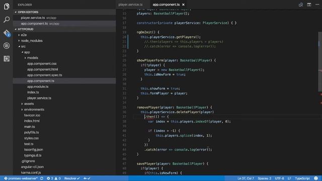
Task: Select app.component.ts in the app folder
Action: (x=64, y=81)
